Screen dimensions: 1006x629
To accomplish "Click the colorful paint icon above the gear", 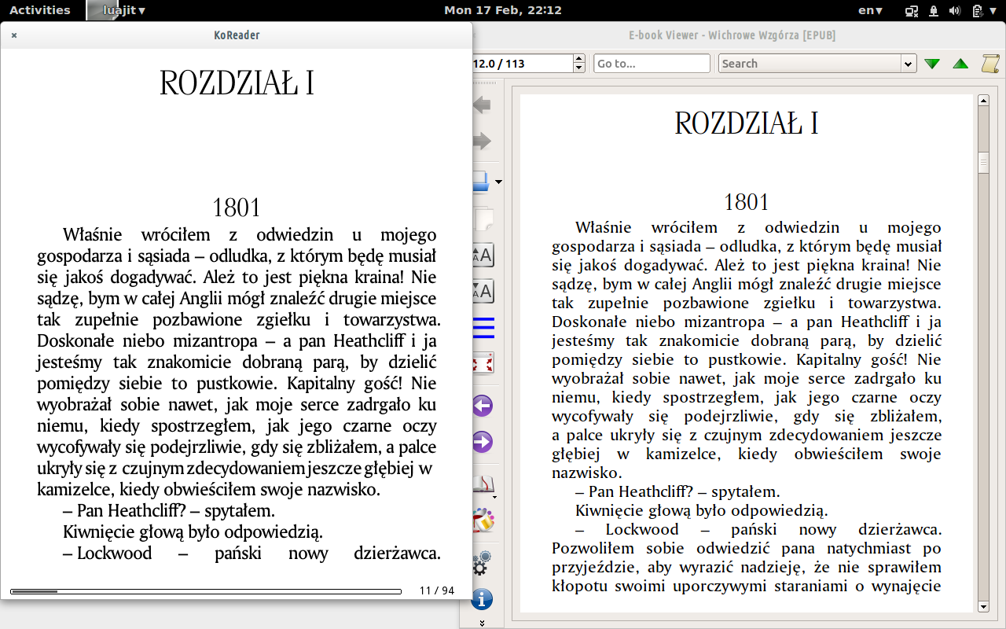I will click(482, 520).
